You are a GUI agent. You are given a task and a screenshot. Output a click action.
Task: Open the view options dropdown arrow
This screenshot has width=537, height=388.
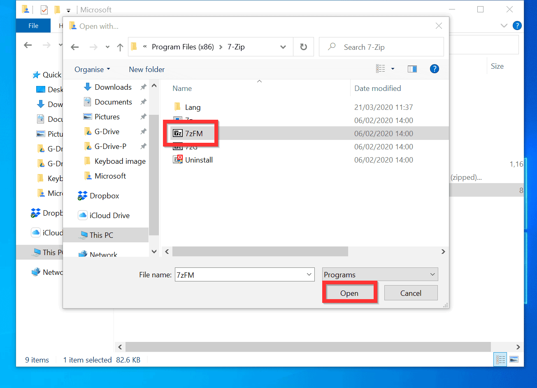click(393, 69)
